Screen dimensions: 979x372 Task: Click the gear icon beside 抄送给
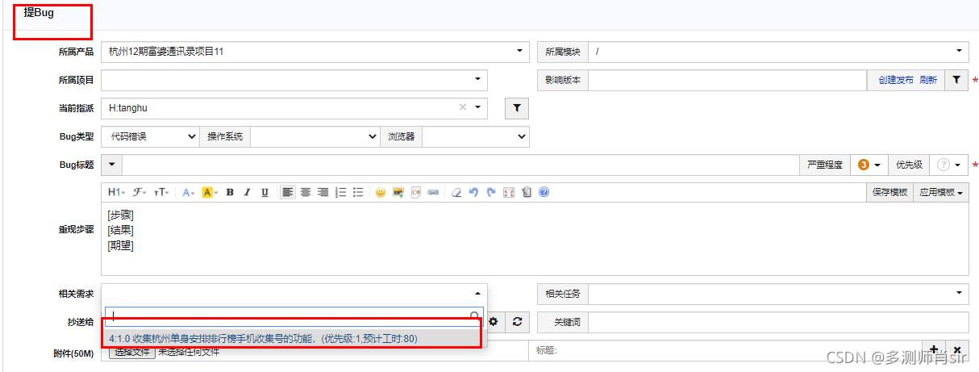(x=493, y=321)
